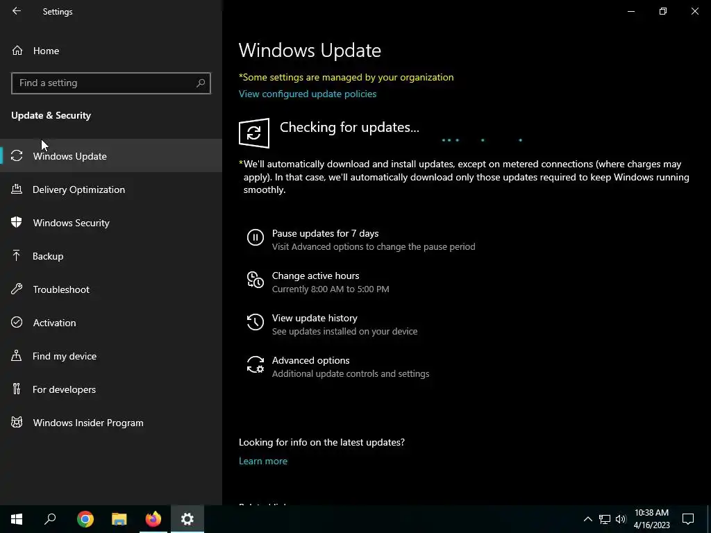Screen dimensions: 711x533
Task: Click the Troubleshoot wrench icon
Action: pos(17,289)
